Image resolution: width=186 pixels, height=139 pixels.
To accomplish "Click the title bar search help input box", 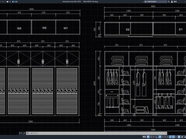I will coord(155,2).
